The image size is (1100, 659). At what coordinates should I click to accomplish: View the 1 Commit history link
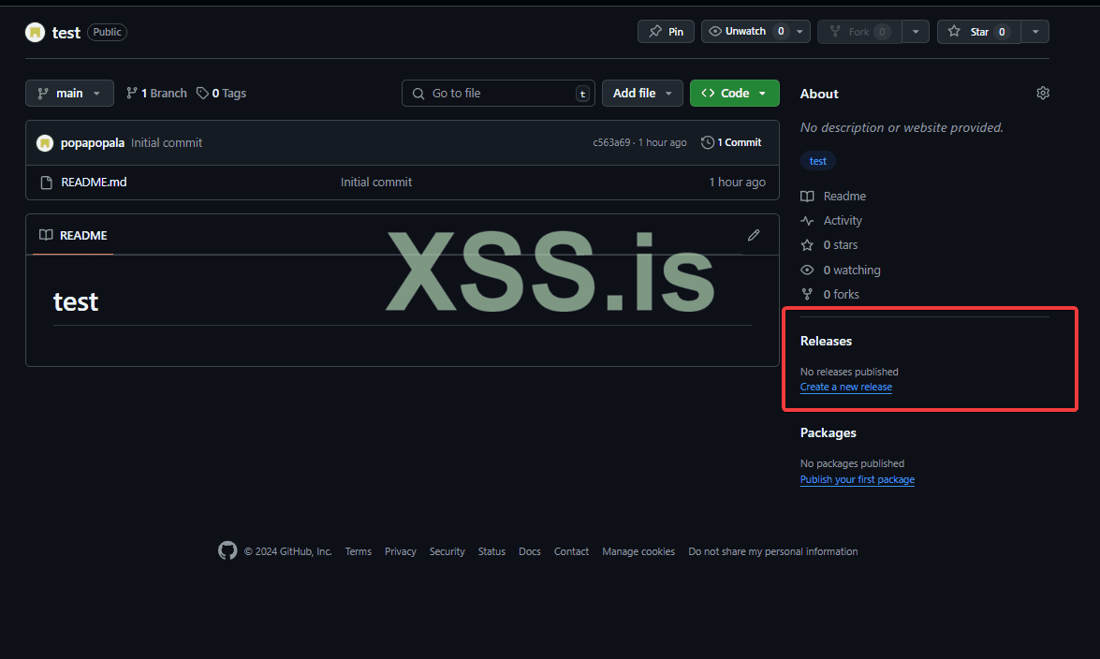click(x=731, y=142)
